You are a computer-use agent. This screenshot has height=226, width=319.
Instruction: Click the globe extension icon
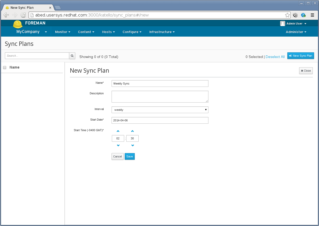[x=304, y=15]
